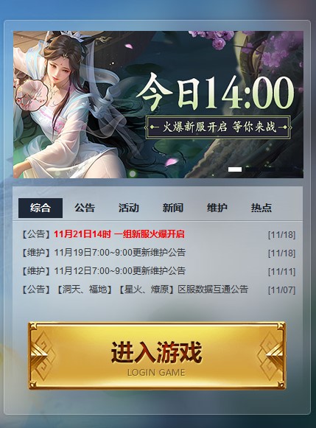Select the dark carousel indicator beside the white one
The height and width of the screenshot is (428, 316).
[x=252, y=169]
